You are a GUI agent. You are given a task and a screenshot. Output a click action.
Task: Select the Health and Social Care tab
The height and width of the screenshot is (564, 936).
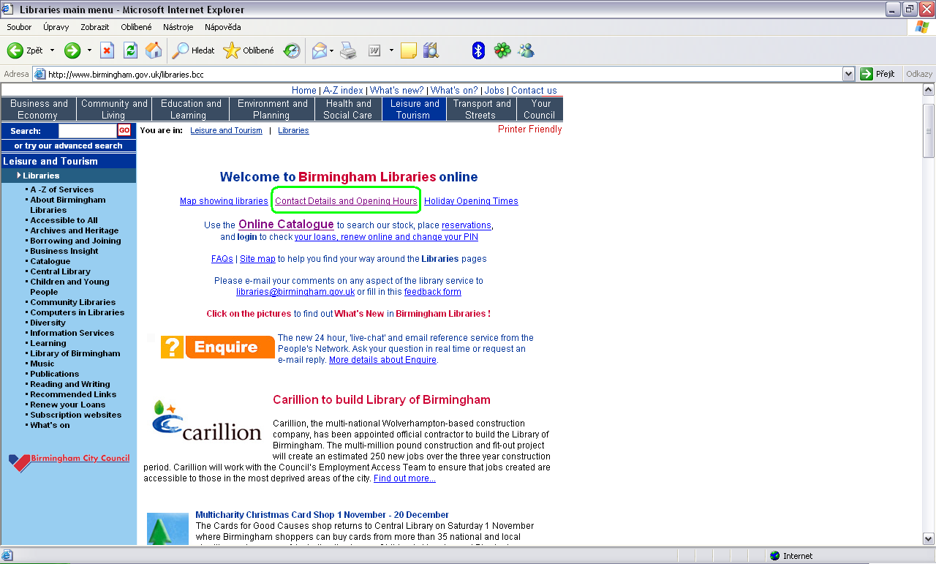348,109
